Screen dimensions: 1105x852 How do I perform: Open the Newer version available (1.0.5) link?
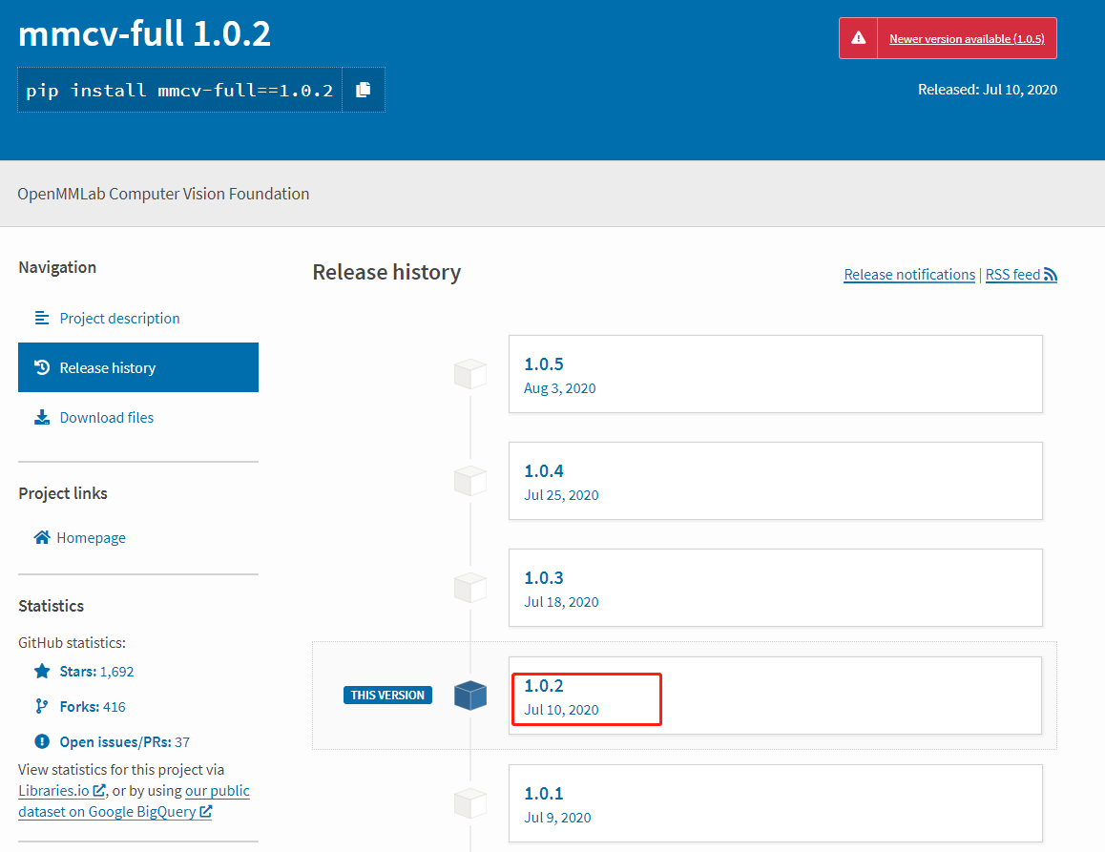tap(967, 39)
